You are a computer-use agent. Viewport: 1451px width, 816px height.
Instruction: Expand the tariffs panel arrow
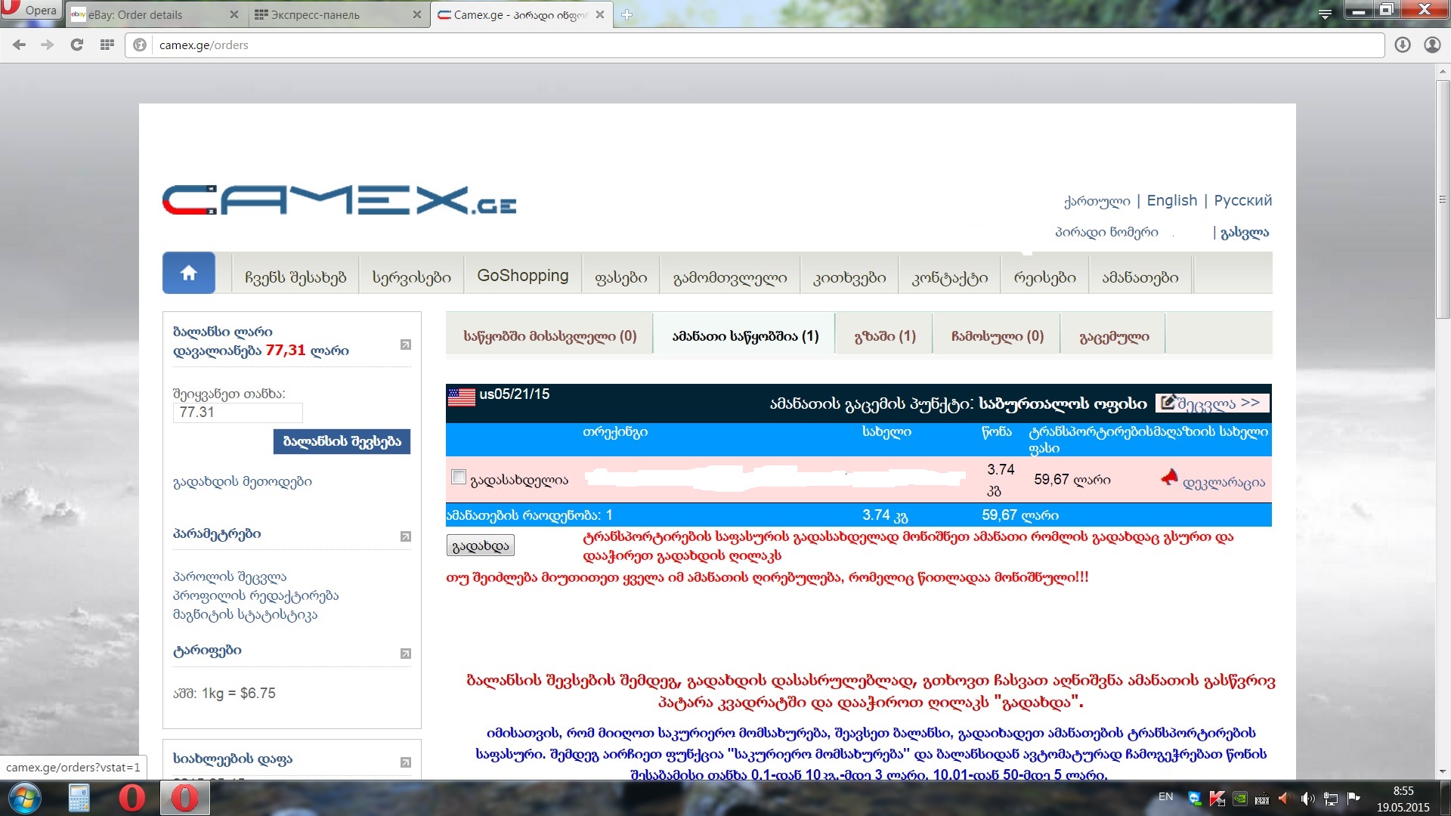[x=405, y=654]
